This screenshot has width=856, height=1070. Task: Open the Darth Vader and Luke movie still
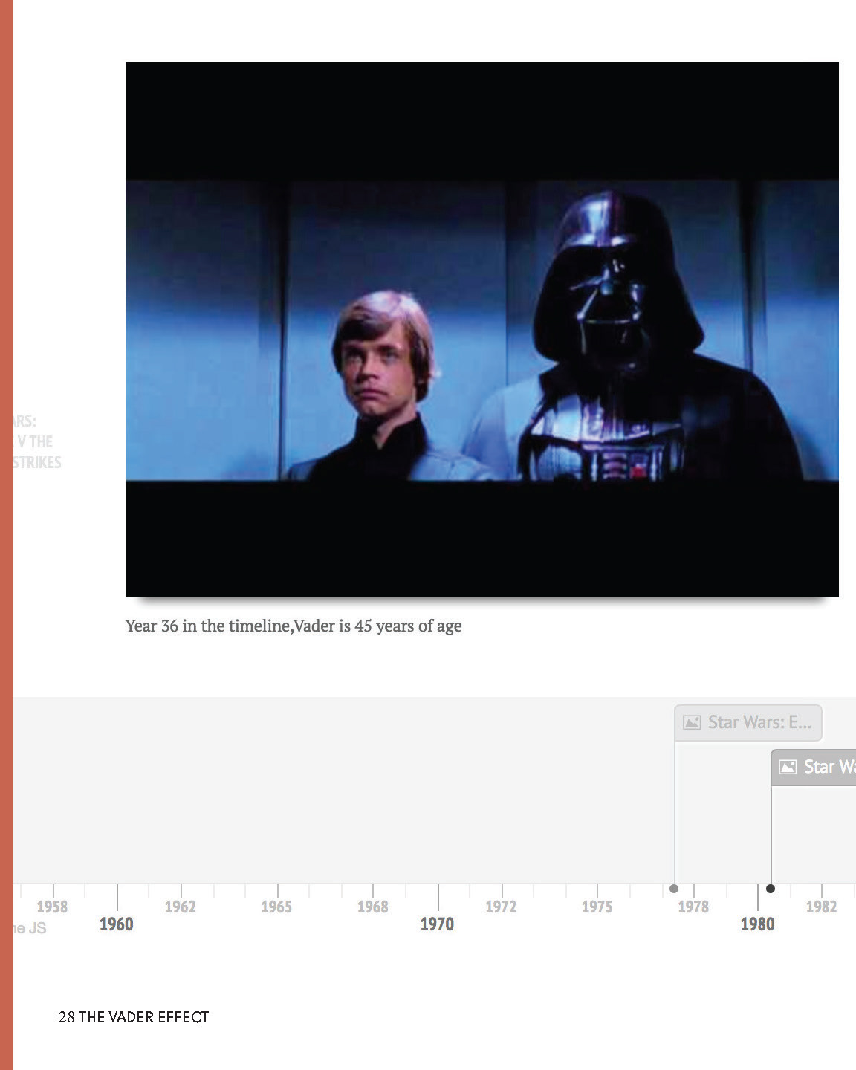[x=482, y=329]
